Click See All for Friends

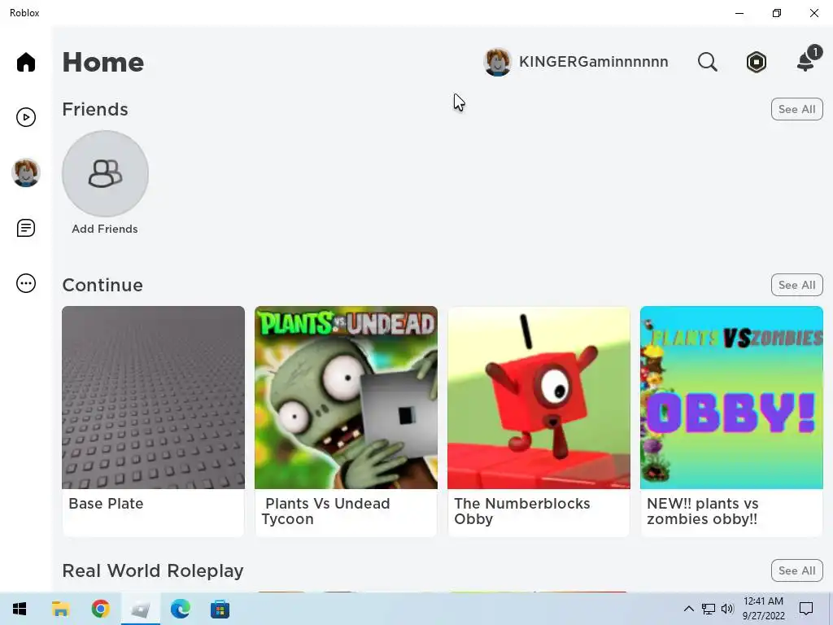coord(797,109)
